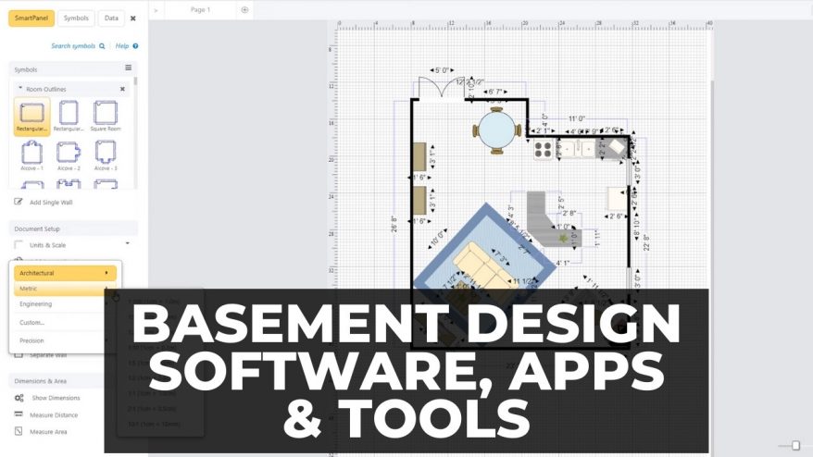This screenshot has width=813, height=457.
Task: Click the Measure Area icon
Action: [x=19, y=431]
